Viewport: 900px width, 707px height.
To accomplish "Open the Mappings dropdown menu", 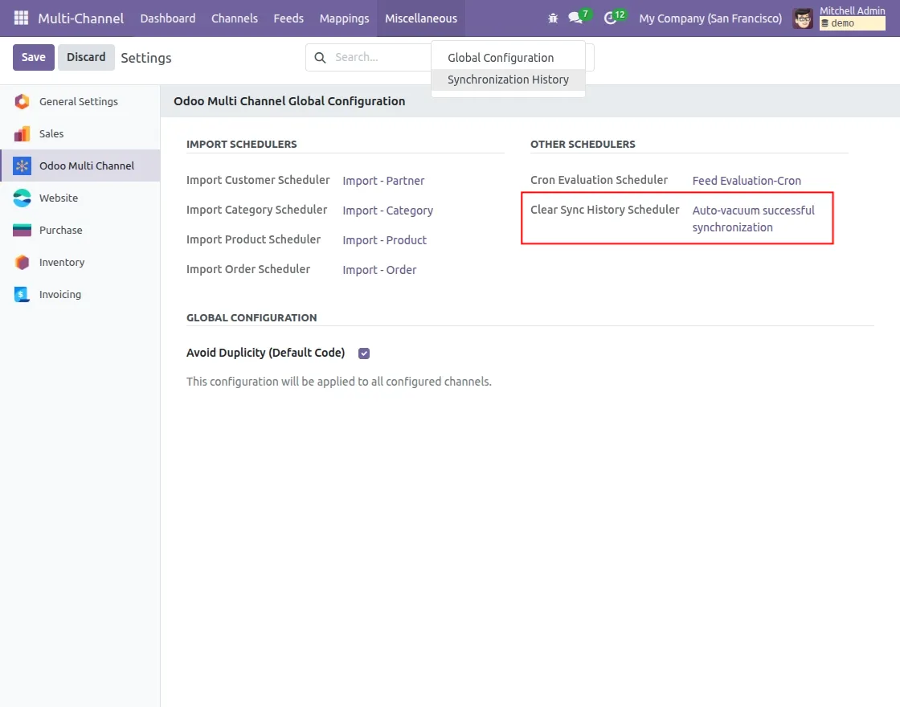I will (x=344, y=18).
